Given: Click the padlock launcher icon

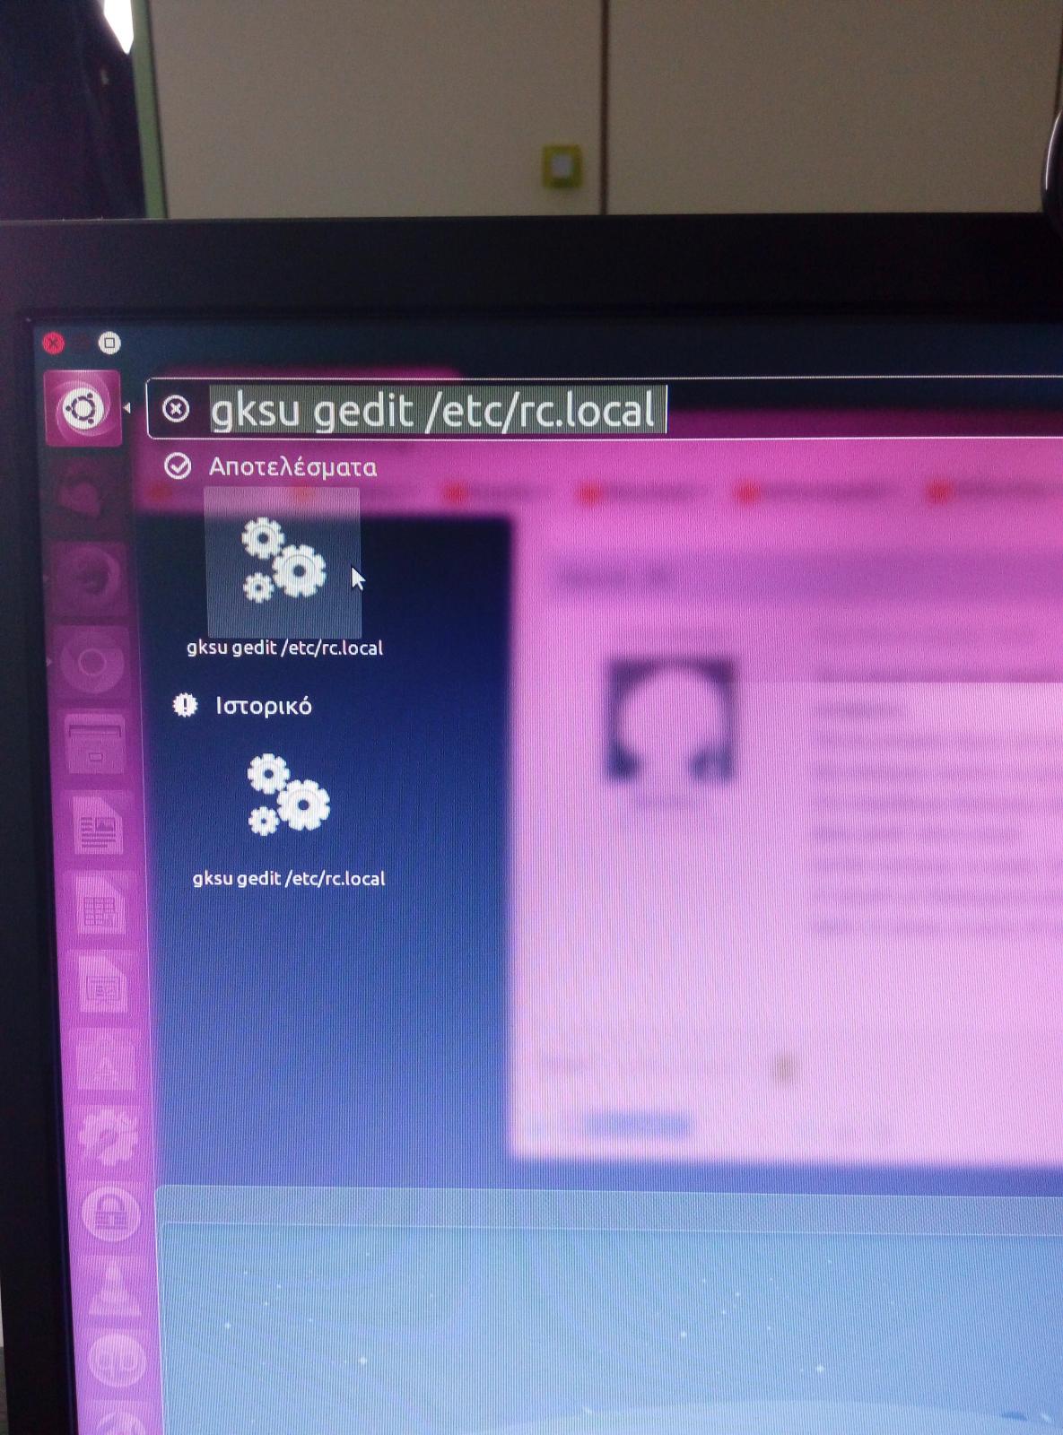Looking at the screenshot, I should (x=111, y=1215).
